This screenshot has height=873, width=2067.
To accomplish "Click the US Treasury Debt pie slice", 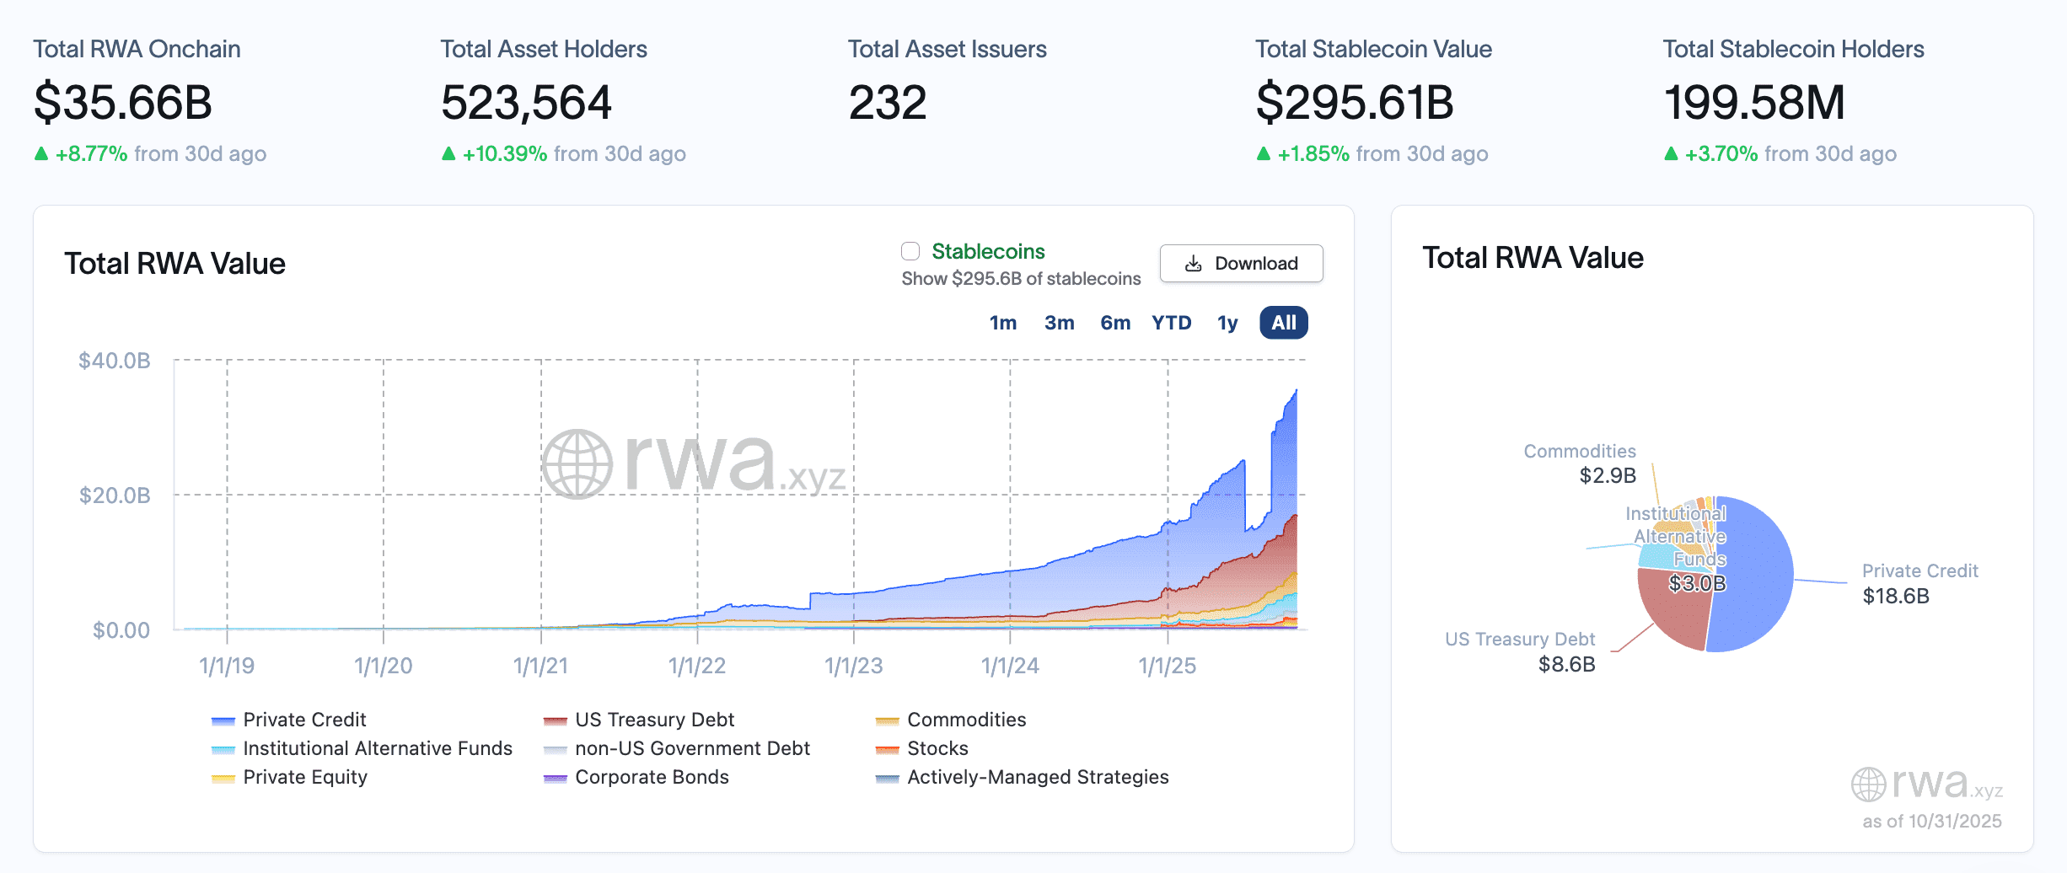I will 1673,611.
